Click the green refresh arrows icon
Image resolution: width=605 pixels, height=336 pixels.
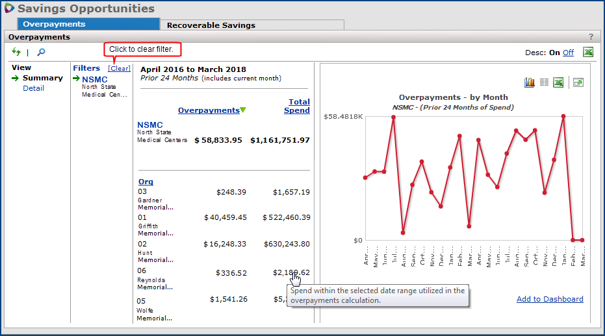coord(16,52)
